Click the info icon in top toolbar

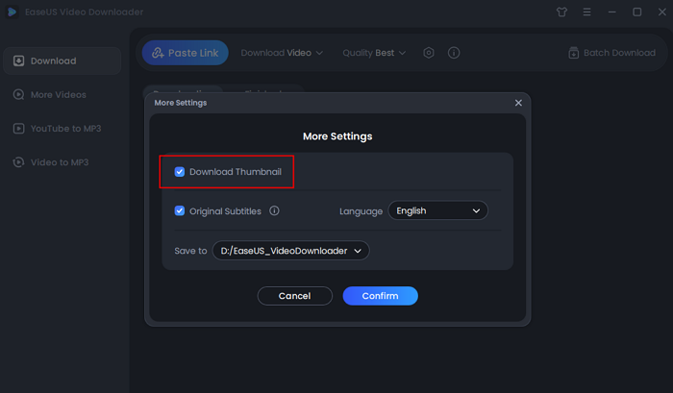[x=454, y=53]
